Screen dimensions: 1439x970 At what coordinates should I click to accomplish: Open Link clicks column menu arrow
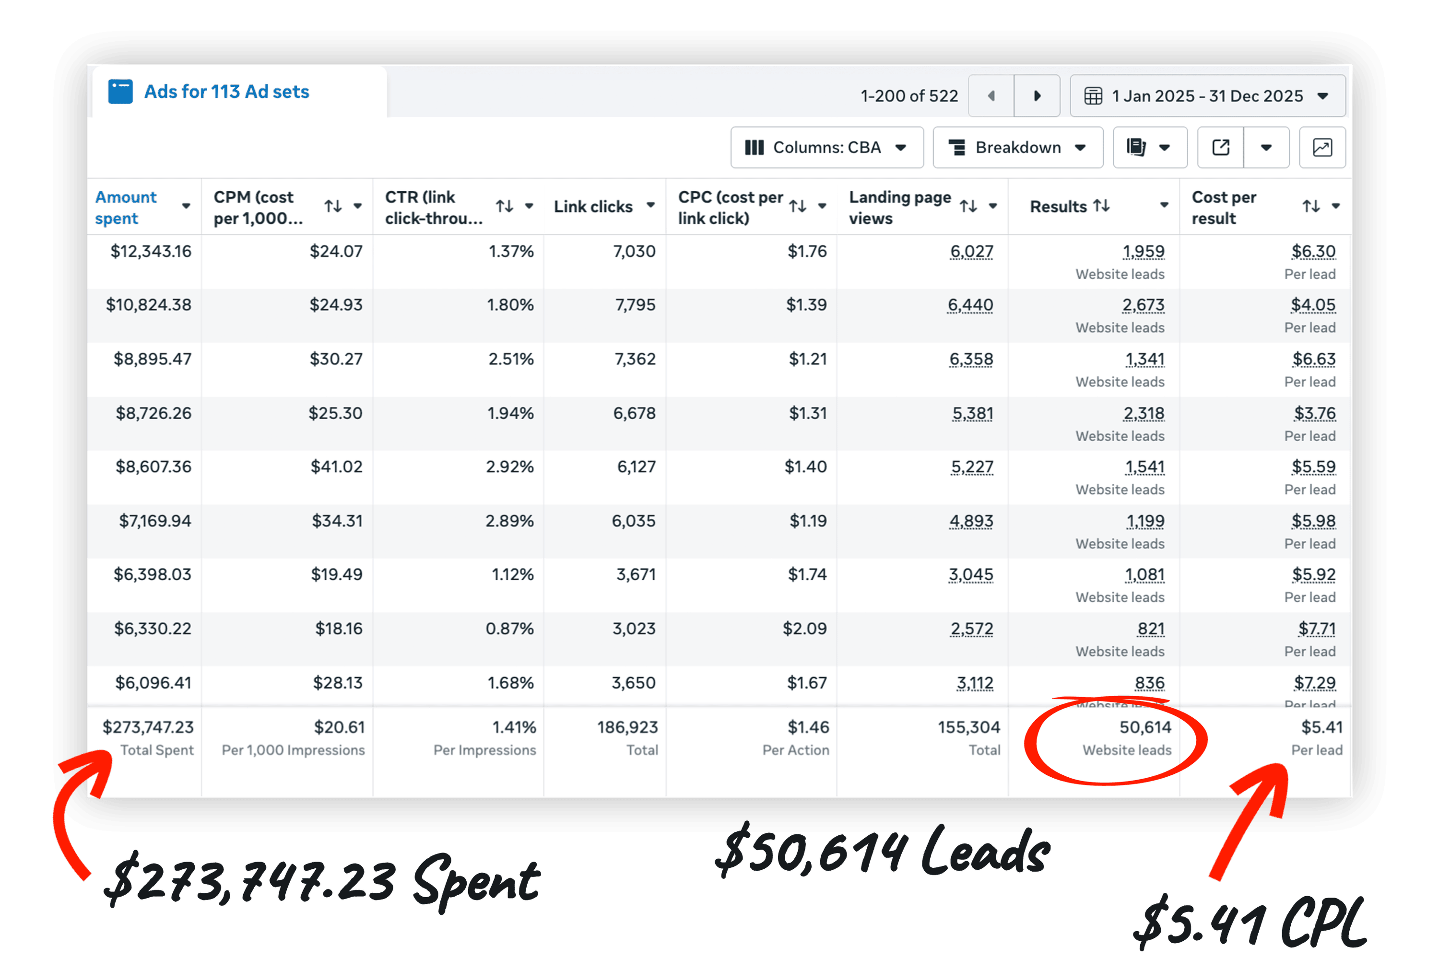pos(650,205)
